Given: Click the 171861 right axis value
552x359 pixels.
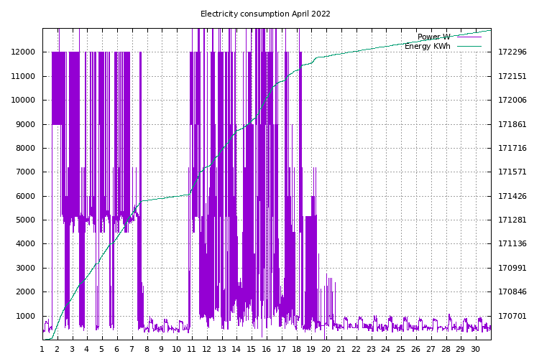Looking at the screenshot, I should [x=512, y=124].
